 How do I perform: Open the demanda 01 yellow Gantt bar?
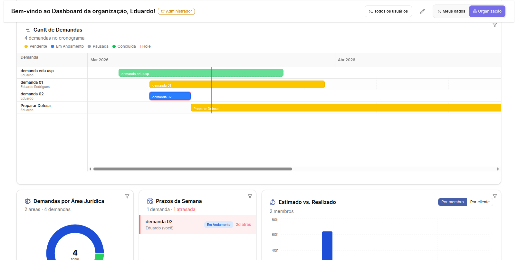coord(237,84)
